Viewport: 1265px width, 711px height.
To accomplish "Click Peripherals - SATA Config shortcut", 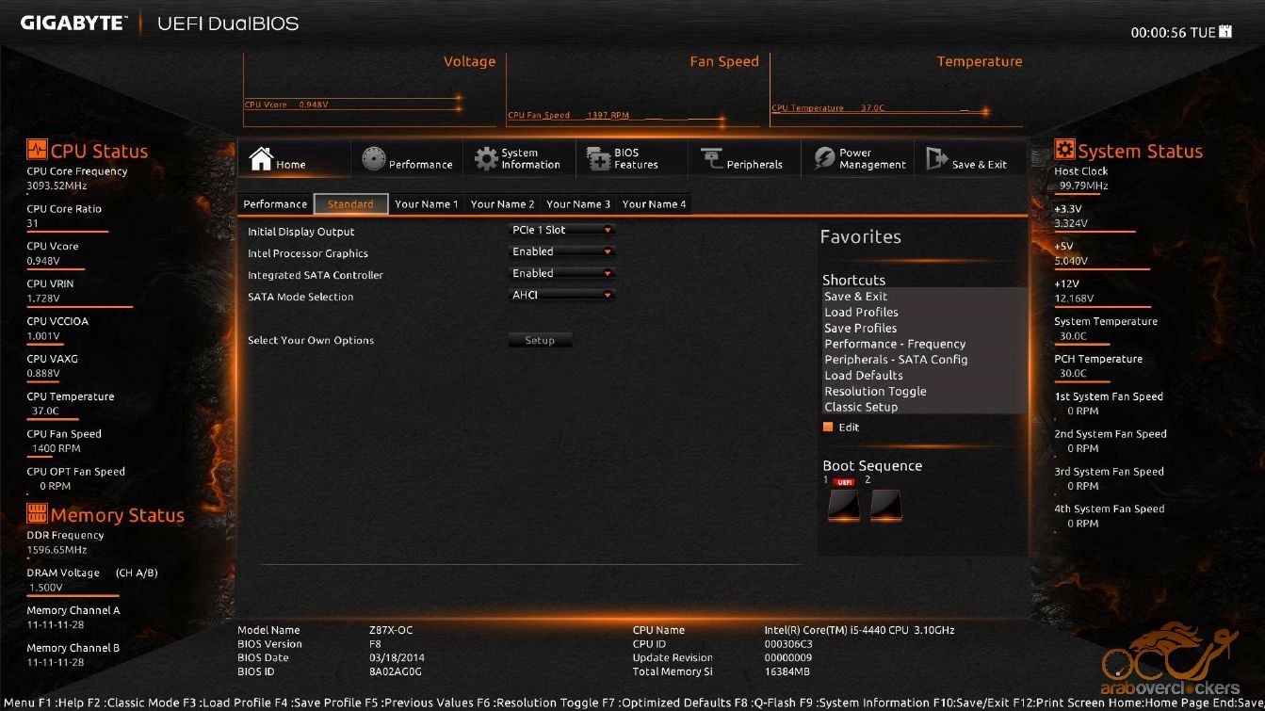I will [896, 360].
